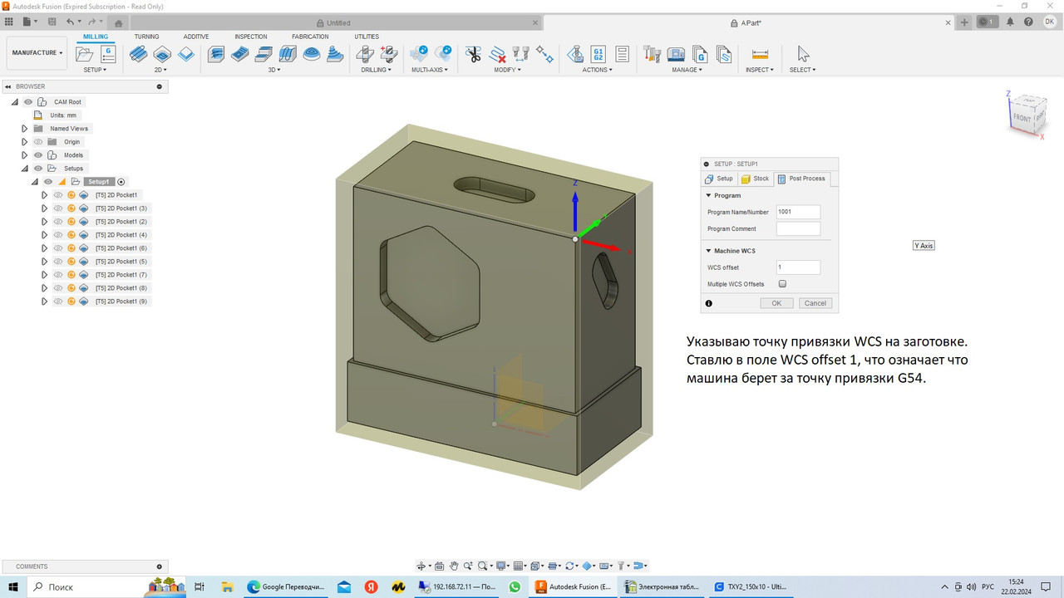Toggle visibility eye of Models

tap(38, 155)
